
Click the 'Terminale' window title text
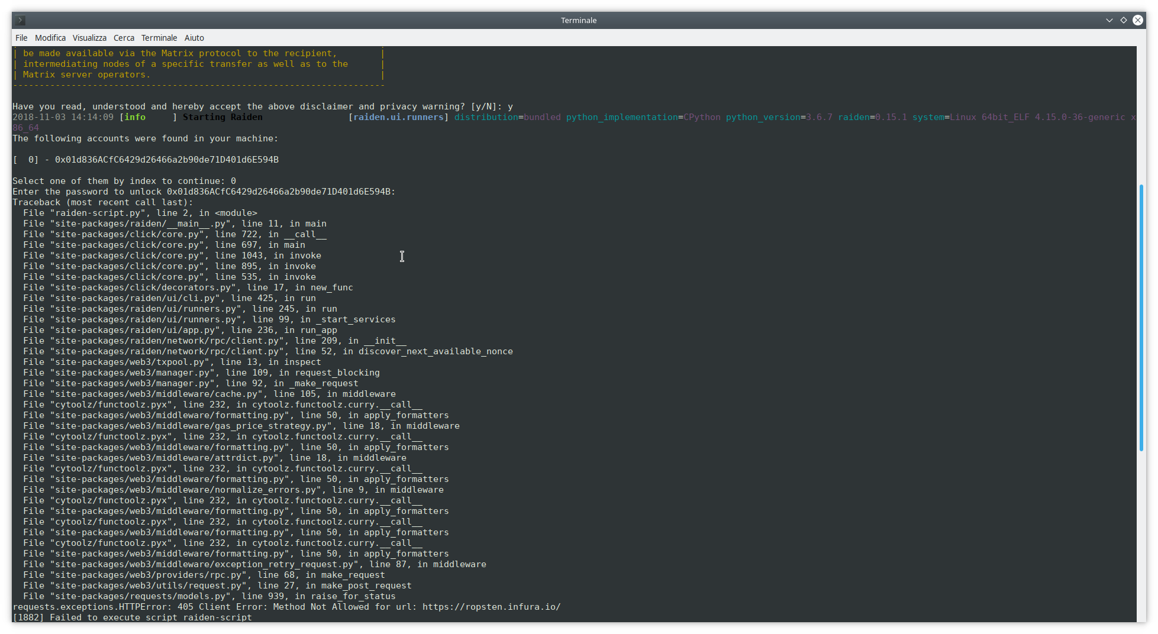[x=579, y=20]
